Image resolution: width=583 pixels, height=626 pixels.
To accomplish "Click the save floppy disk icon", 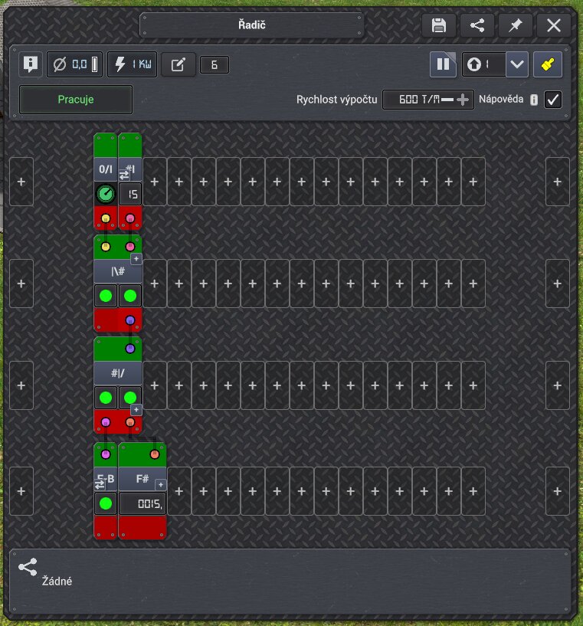I will pyautogui.click(x=438, y=25).
